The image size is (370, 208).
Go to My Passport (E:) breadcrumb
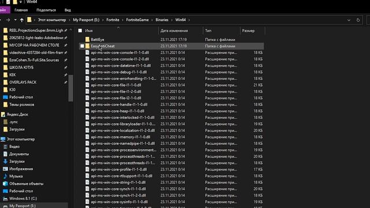click(x=86, y=20)
